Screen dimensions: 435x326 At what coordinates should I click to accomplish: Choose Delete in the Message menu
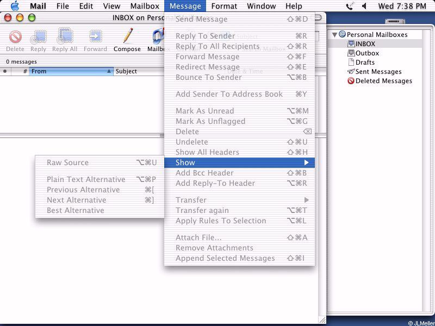[239, 131]
